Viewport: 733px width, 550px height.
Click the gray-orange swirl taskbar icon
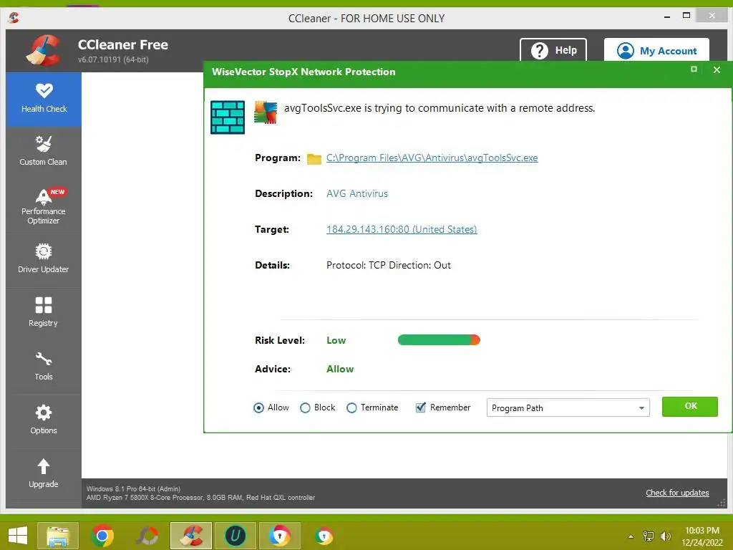(147, 536)
